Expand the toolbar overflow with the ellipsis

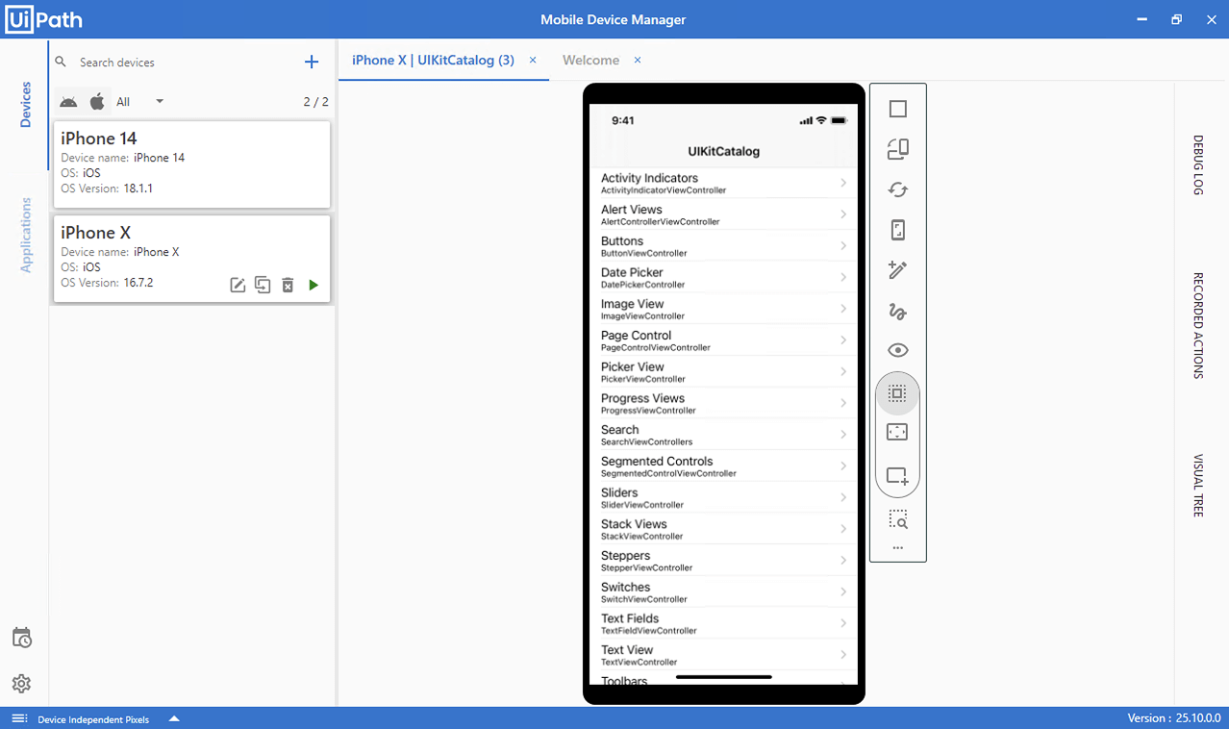897,546
